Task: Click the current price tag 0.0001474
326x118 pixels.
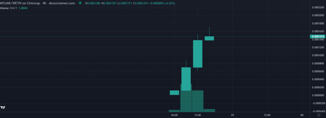Action: 318,36
